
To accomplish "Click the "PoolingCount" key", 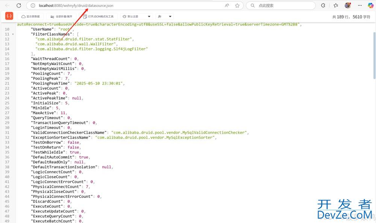I will pos(47,74).
